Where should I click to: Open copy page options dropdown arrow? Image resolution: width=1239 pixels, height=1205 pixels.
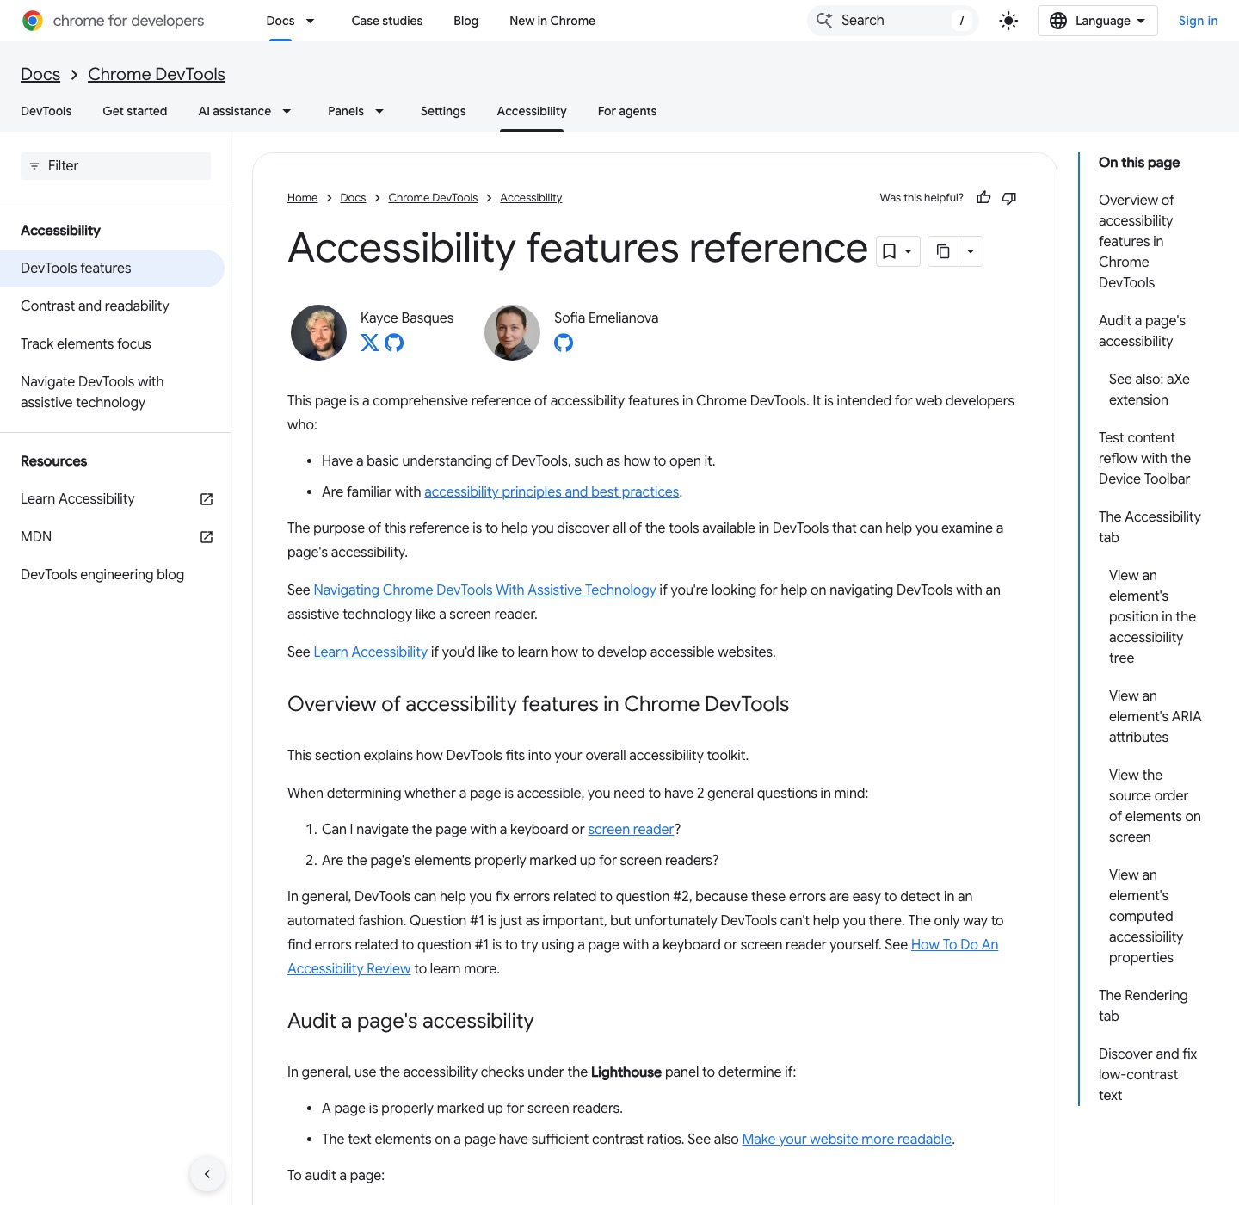pos(971,251)
